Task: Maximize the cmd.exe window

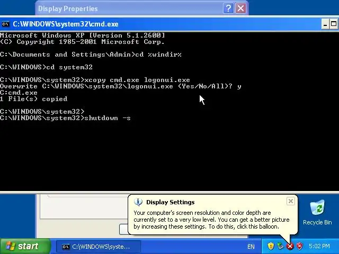Action: tap(334, 24)
